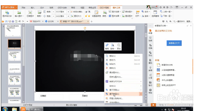Decrease picture width with minus stepper

click(x=53, y=16)
